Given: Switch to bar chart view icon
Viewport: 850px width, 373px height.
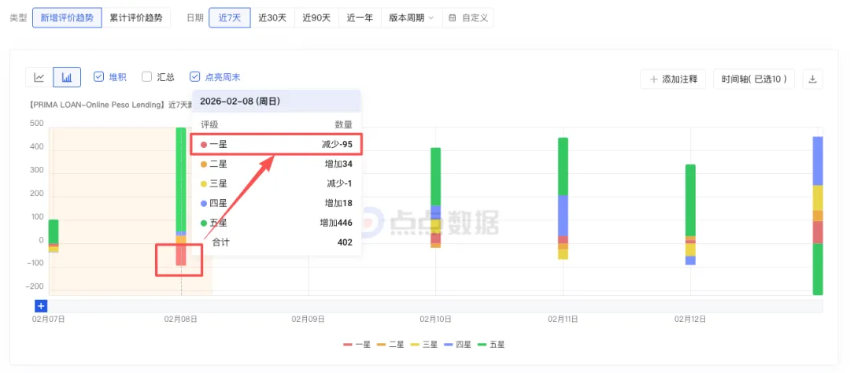Looking at the screenshot, I should tap(67, 77).
